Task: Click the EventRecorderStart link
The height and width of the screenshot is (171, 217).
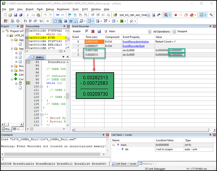Action: [x=133, y=46]
